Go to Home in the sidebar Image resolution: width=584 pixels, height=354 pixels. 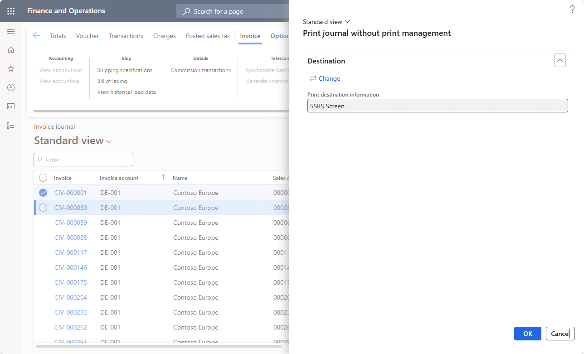[11, 50]
